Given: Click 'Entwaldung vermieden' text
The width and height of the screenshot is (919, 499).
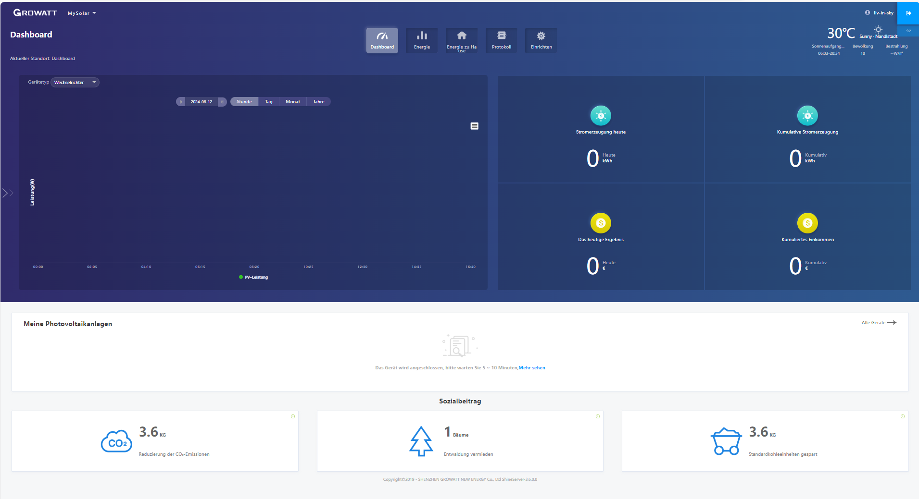Looking at the screenshot, I should (468, 454).
